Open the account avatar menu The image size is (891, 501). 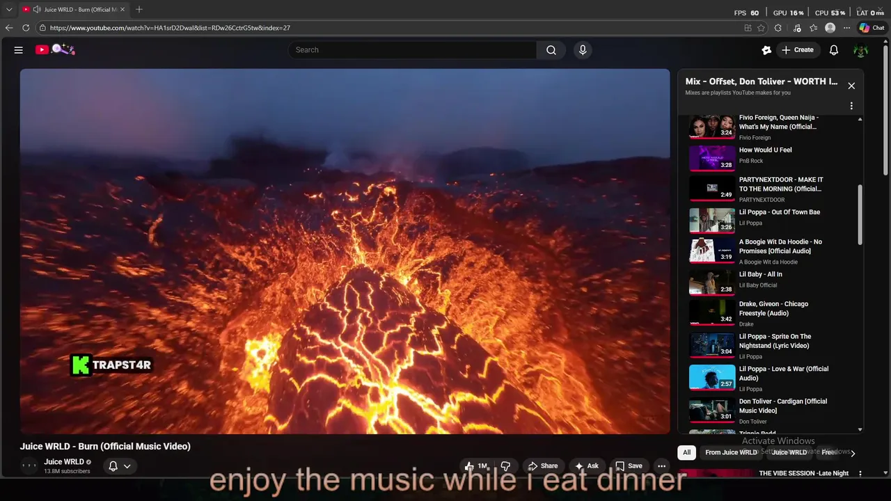tap(860, 50)
